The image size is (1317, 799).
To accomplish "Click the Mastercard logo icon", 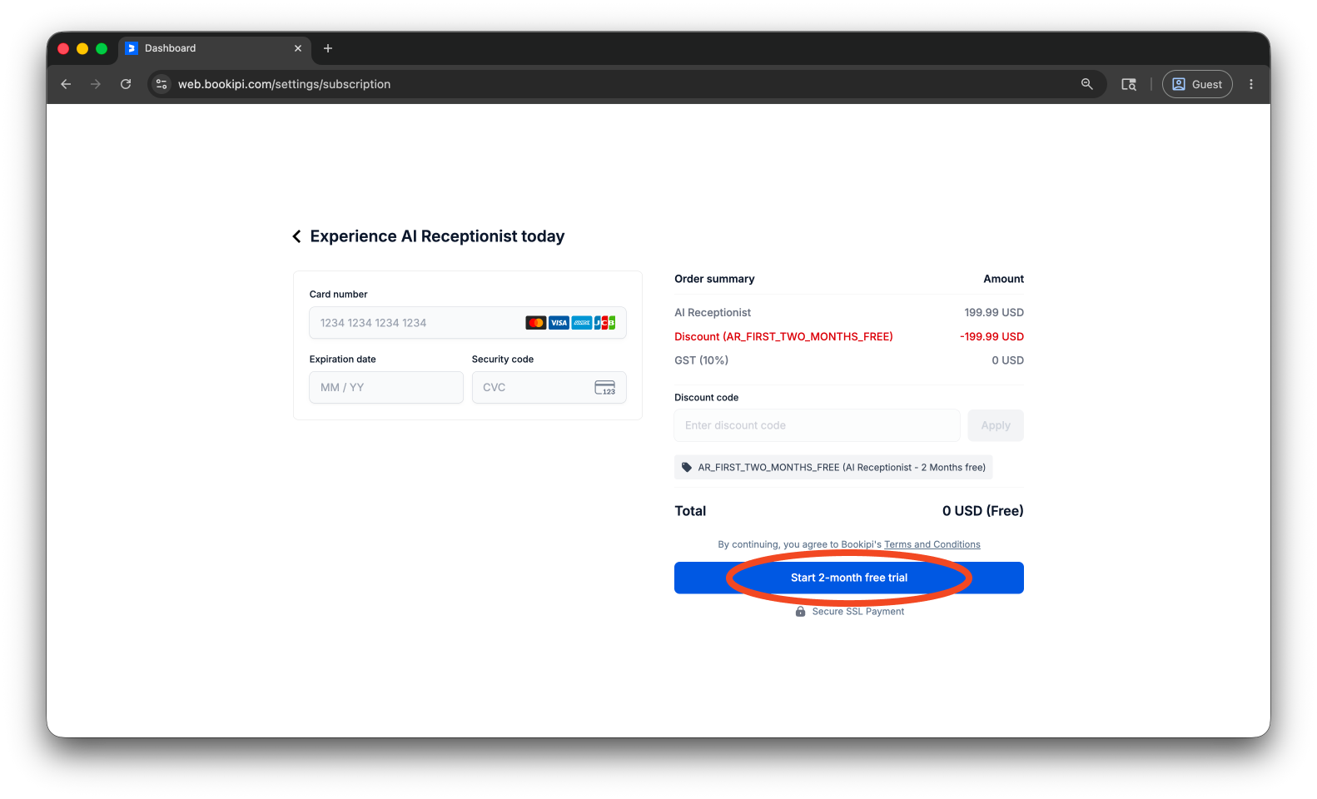I will (x=535, y=323).
